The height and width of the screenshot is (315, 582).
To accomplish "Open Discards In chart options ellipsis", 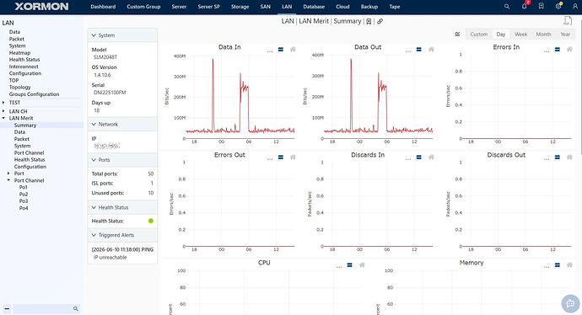I will tap(408, 159).
